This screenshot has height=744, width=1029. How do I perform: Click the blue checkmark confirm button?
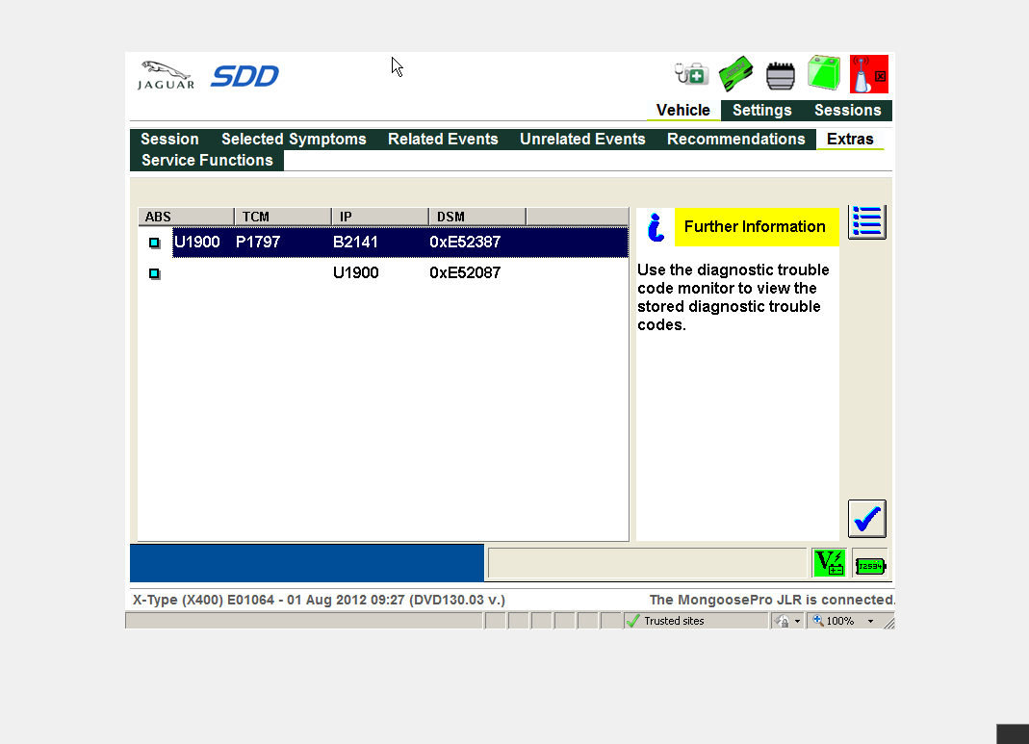click(x=866, y=520)
